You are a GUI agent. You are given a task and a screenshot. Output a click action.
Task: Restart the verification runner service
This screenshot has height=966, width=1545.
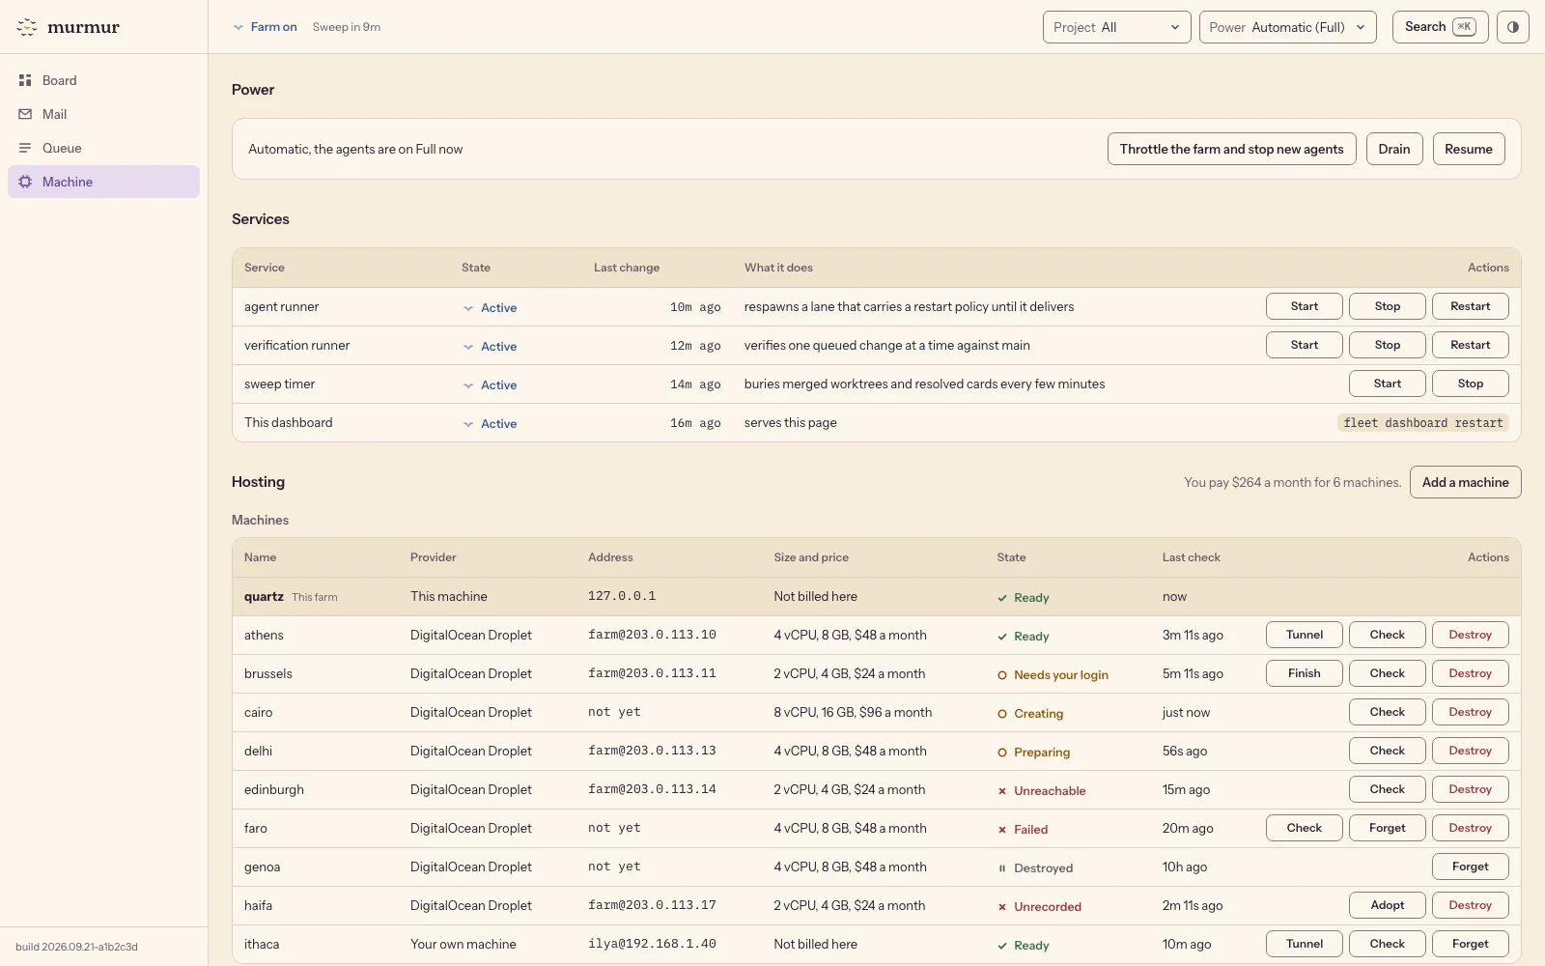1471,345
